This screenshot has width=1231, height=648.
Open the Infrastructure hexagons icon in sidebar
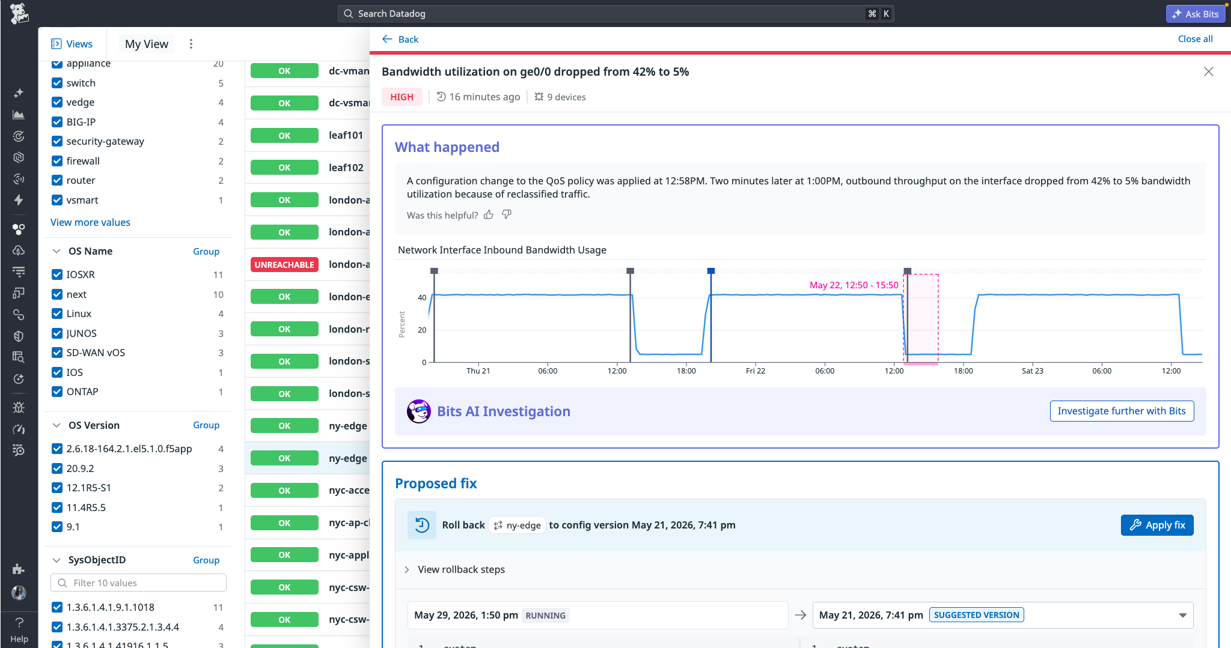click(19, 229)
